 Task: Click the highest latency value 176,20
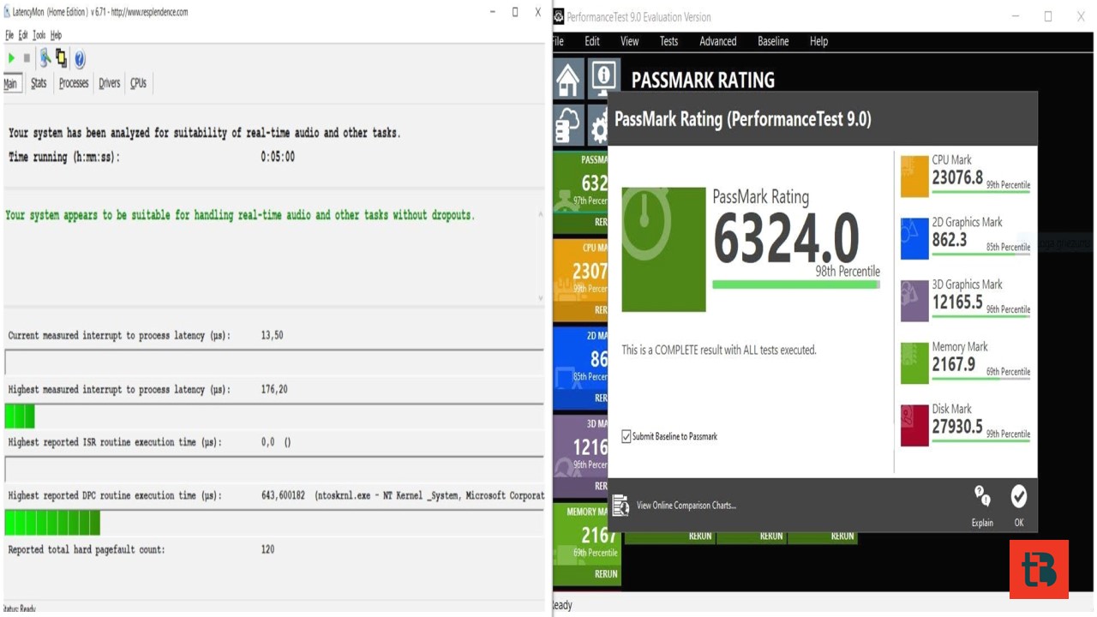274,390
